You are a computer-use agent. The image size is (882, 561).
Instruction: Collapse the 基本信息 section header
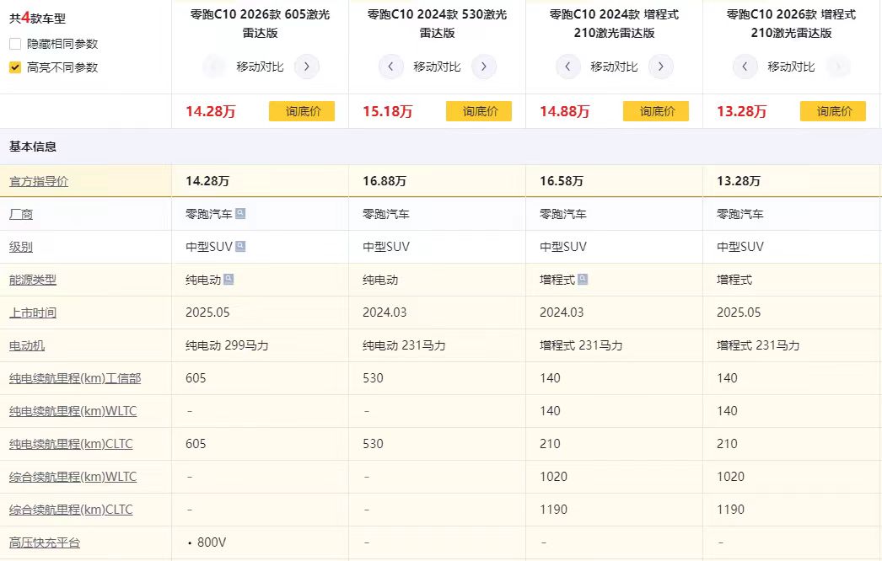(x=34, y=147)
